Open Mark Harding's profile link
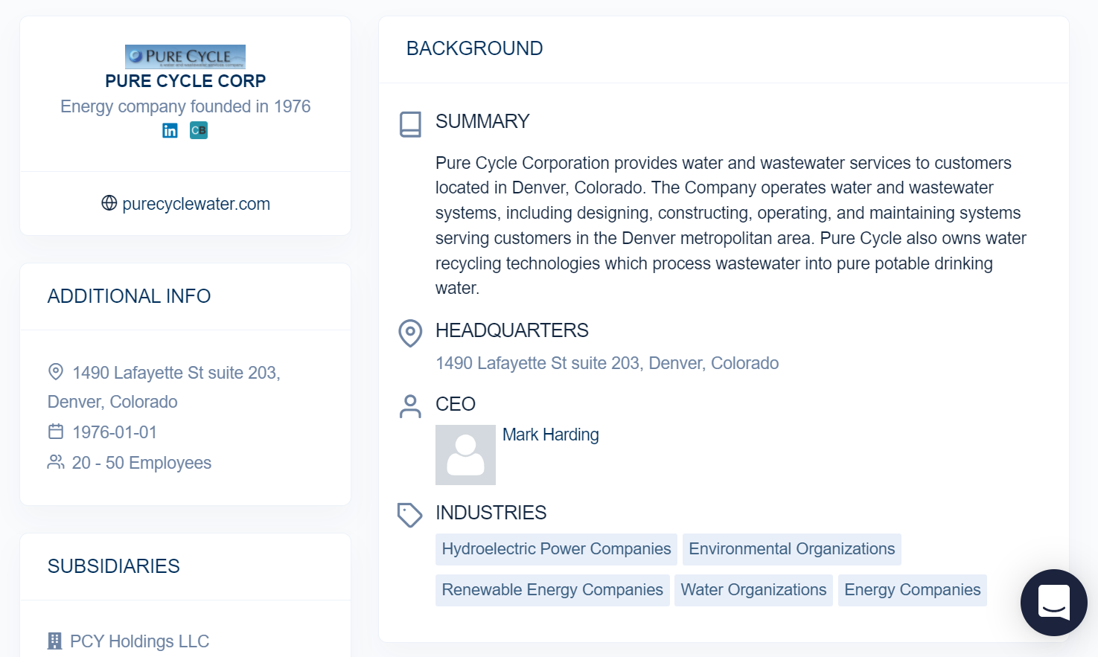Image resolution: width=1098 pixels, height=657 pixels. 550,435
